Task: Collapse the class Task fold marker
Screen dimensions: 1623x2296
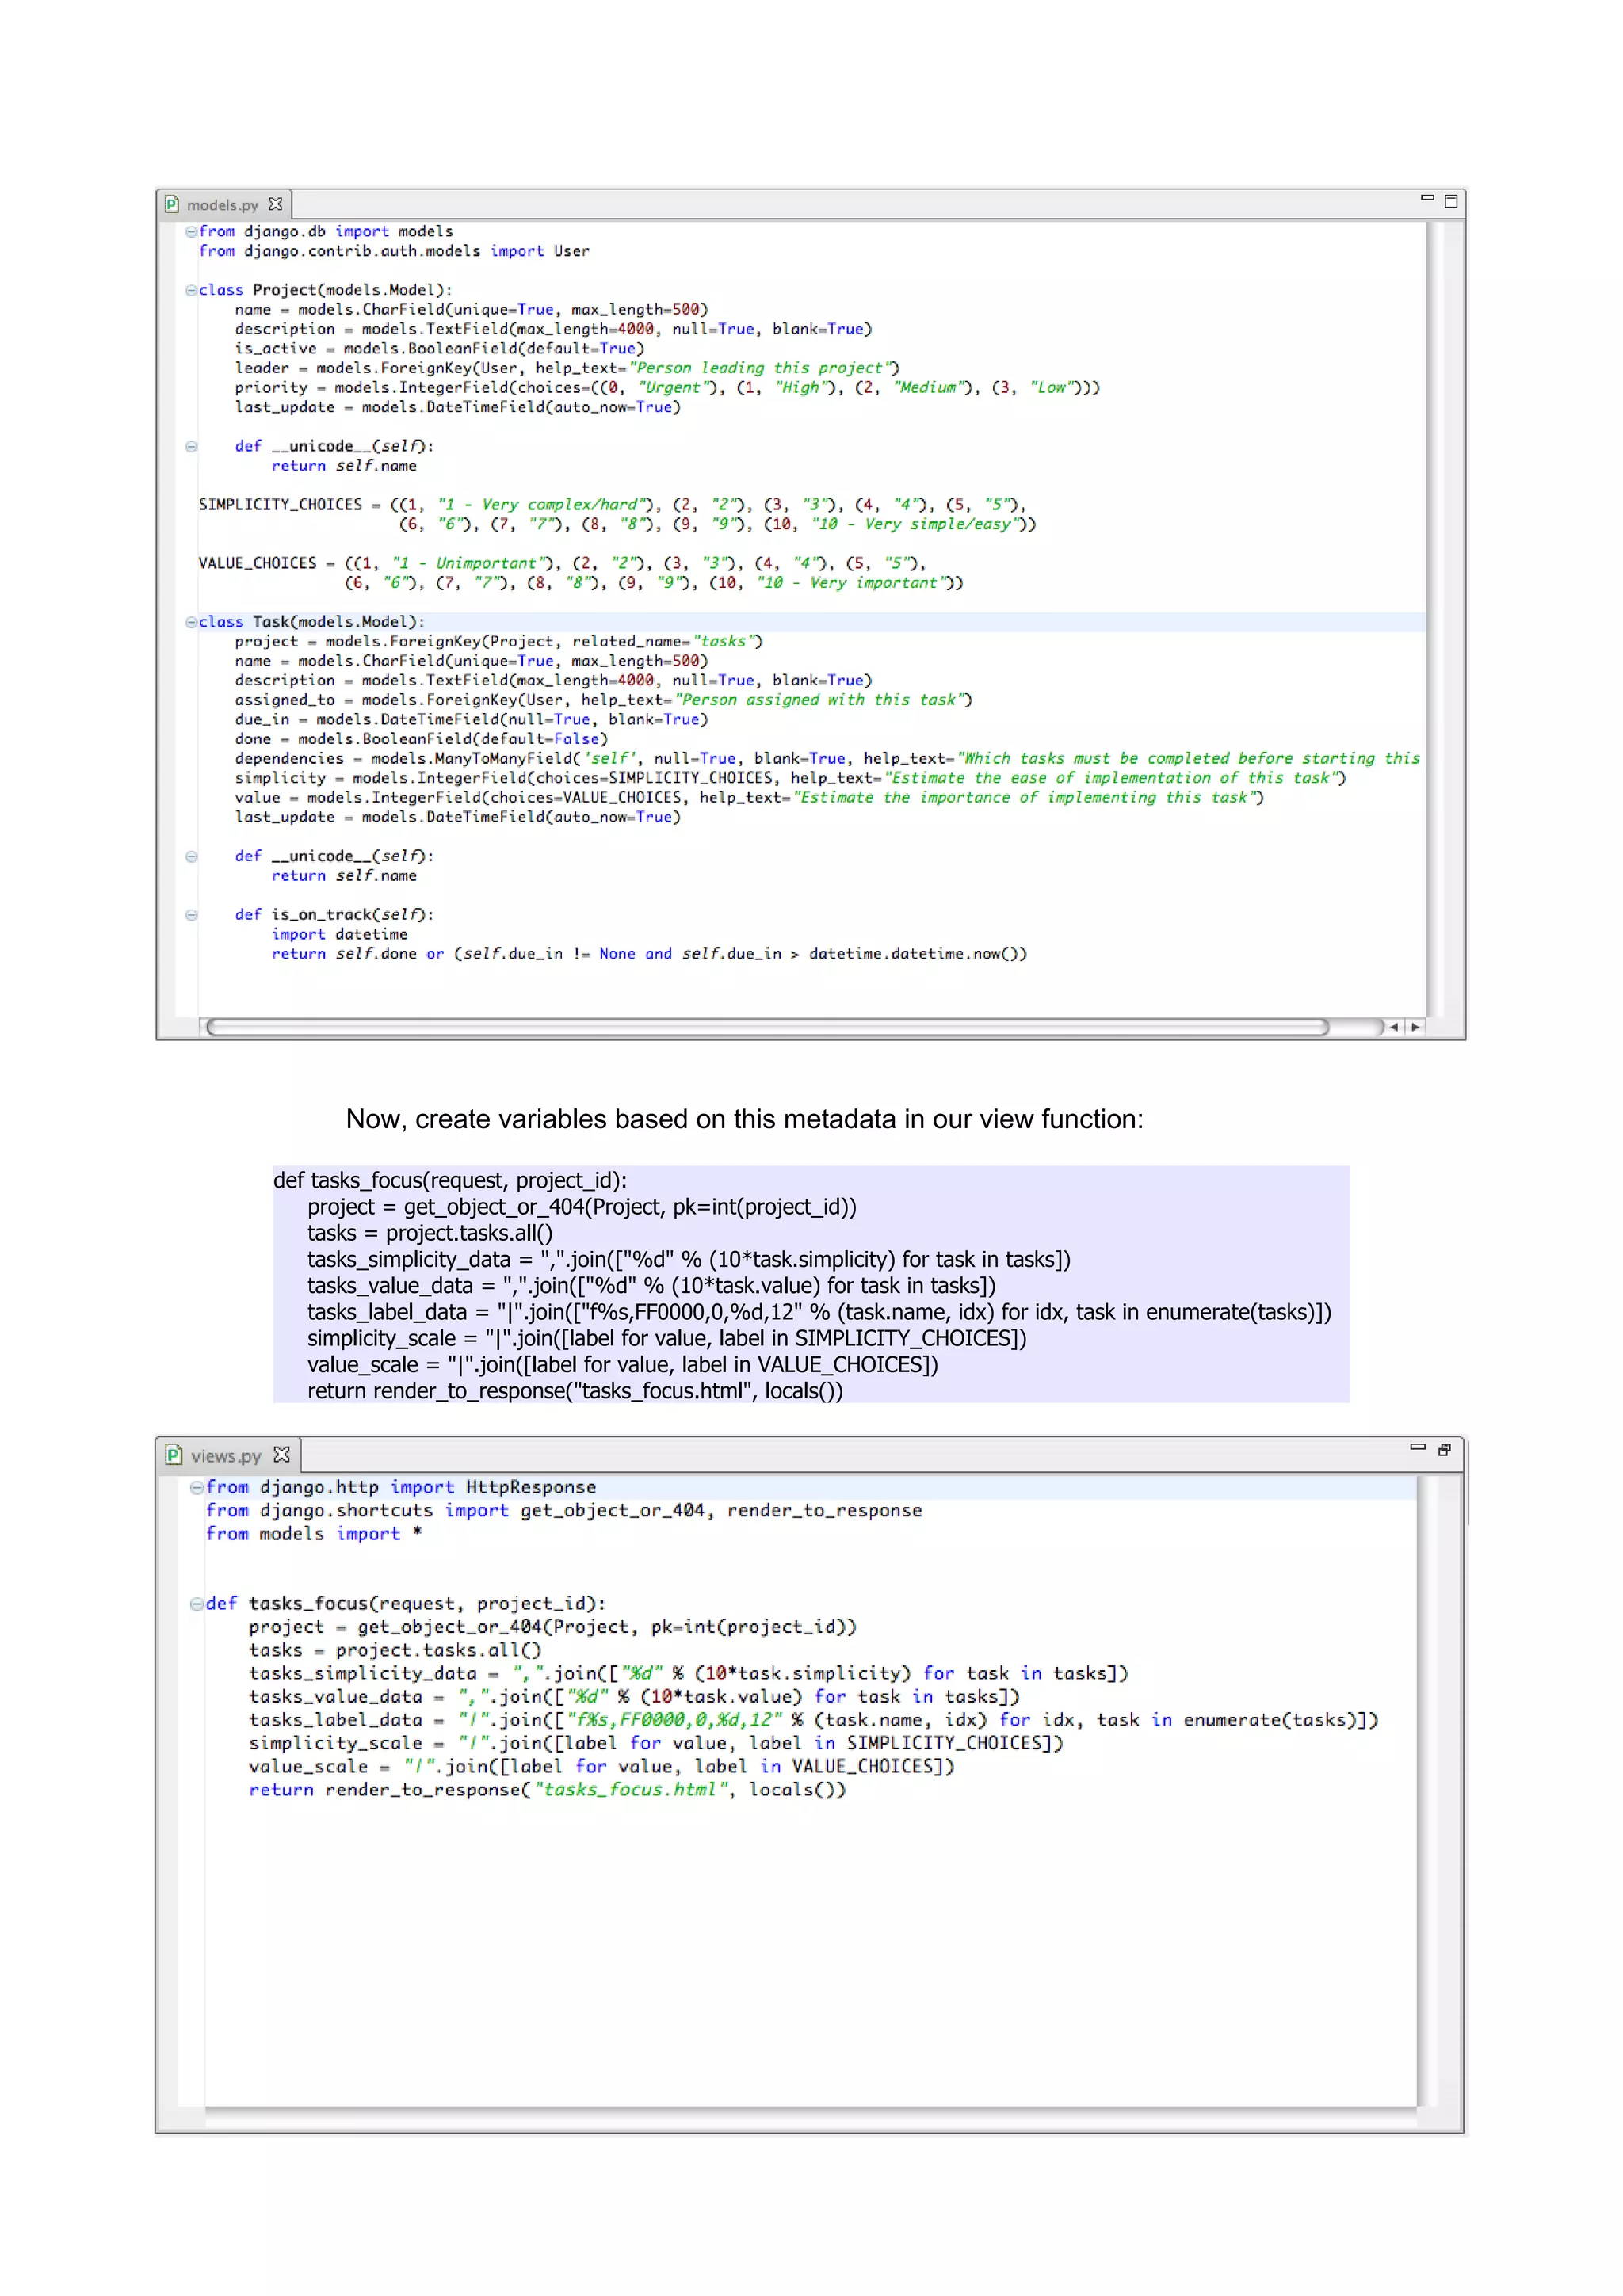Action: (191, 622)
